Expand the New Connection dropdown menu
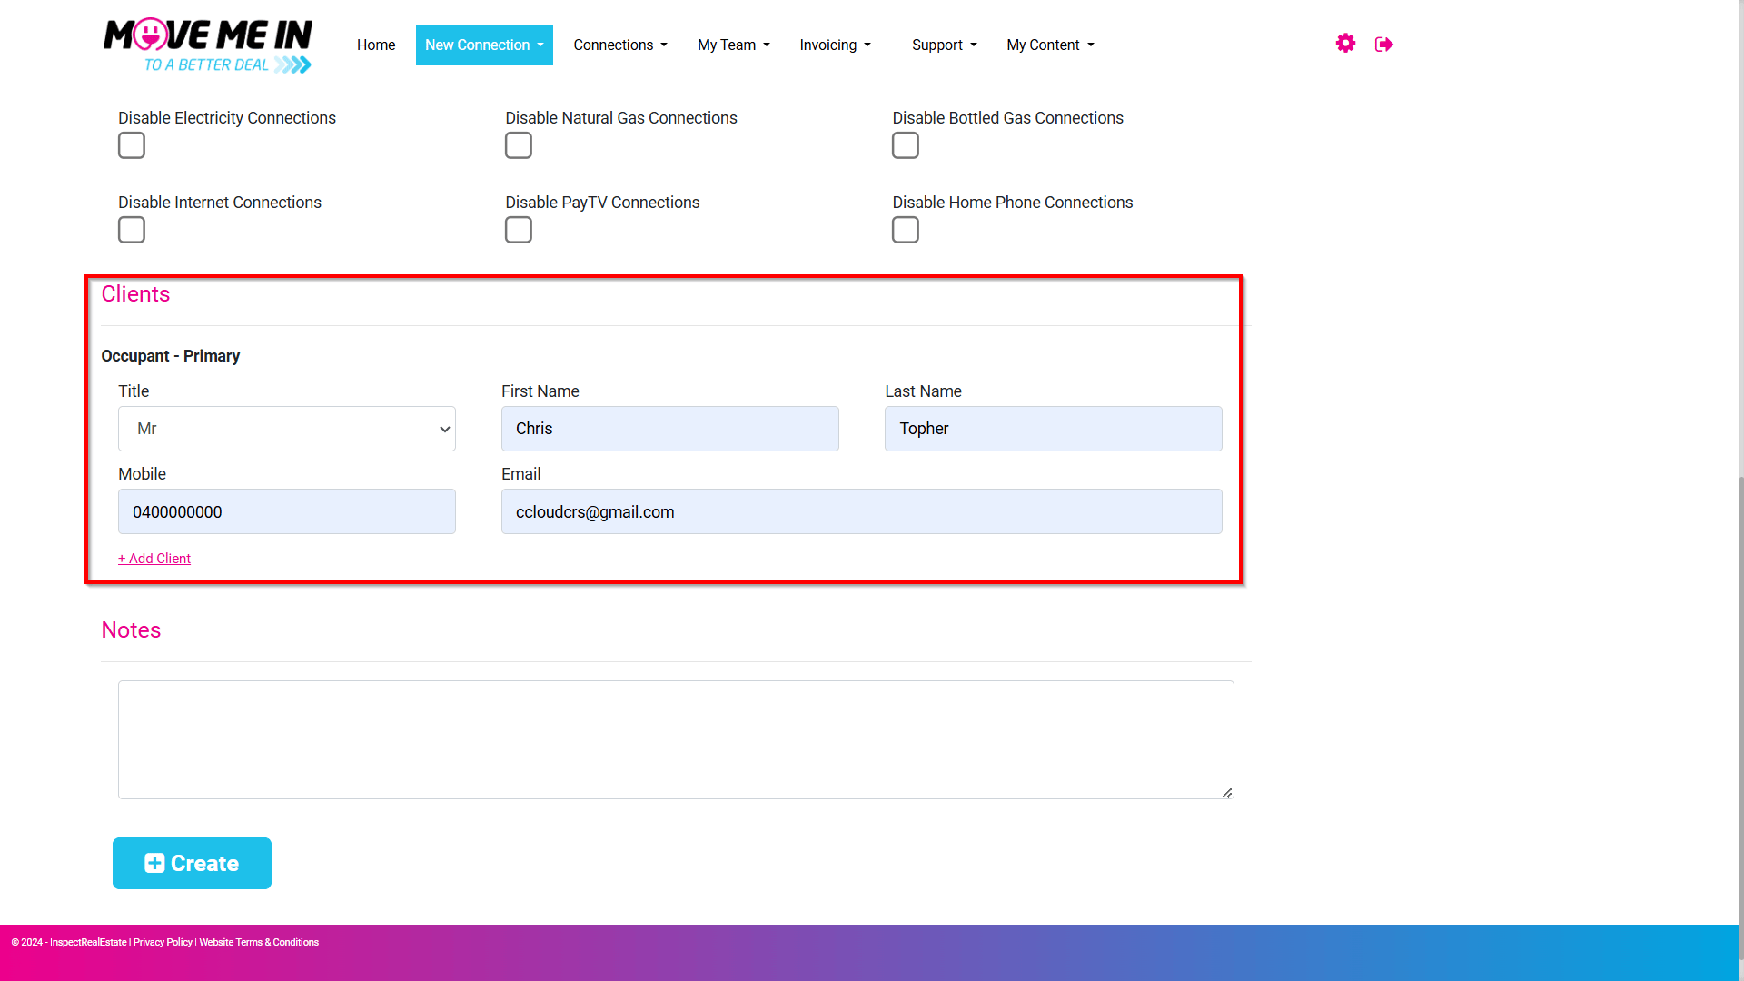The image size is (1744, 981). click(484, 45)
